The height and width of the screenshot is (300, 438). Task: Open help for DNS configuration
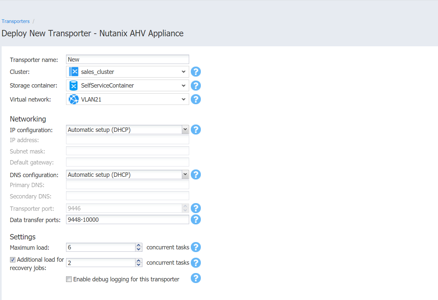[196, 174]
